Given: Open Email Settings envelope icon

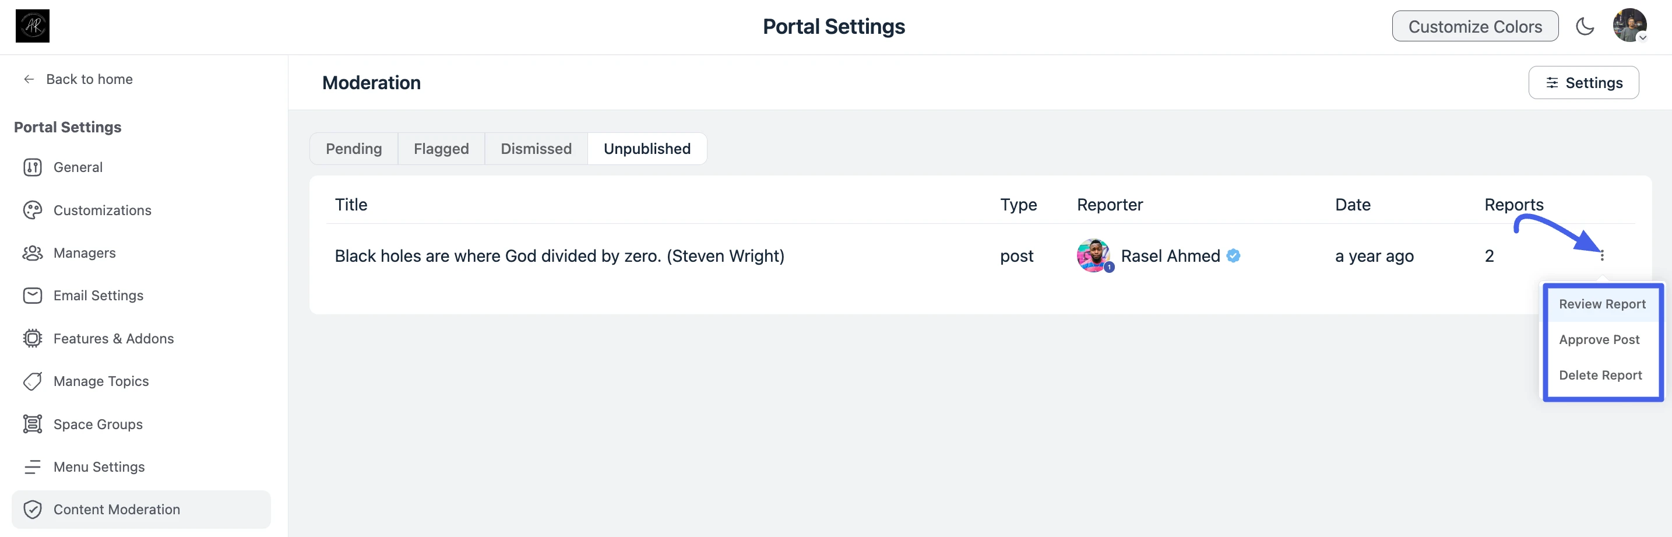Looking at the screenshot, I should 33,296.
